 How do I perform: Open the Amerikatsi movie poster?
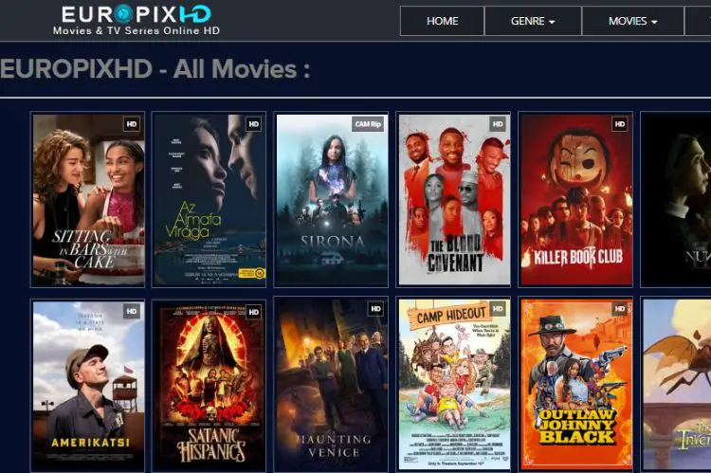(x=88, y=386)
